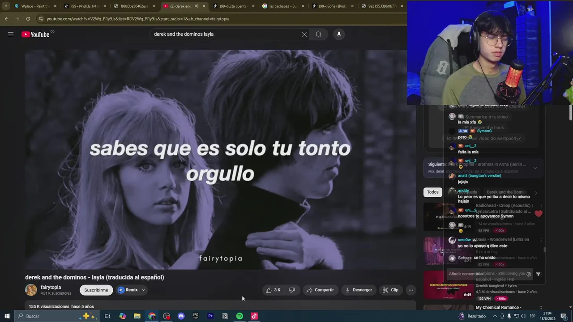Open Epic Games Launcher from taskbar

196,316
